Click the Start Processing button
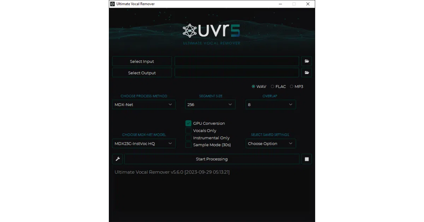This screenshot has width=424, height=222. 212,159
